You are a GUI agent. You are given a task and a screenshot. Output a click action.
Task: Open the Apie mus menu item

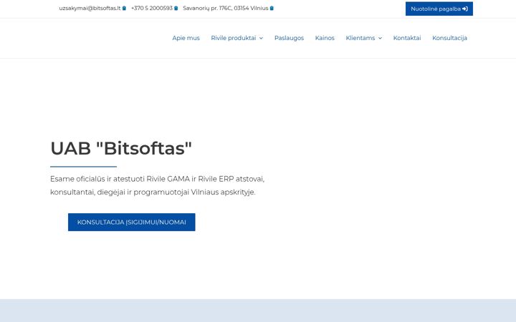tap(186, 38)
